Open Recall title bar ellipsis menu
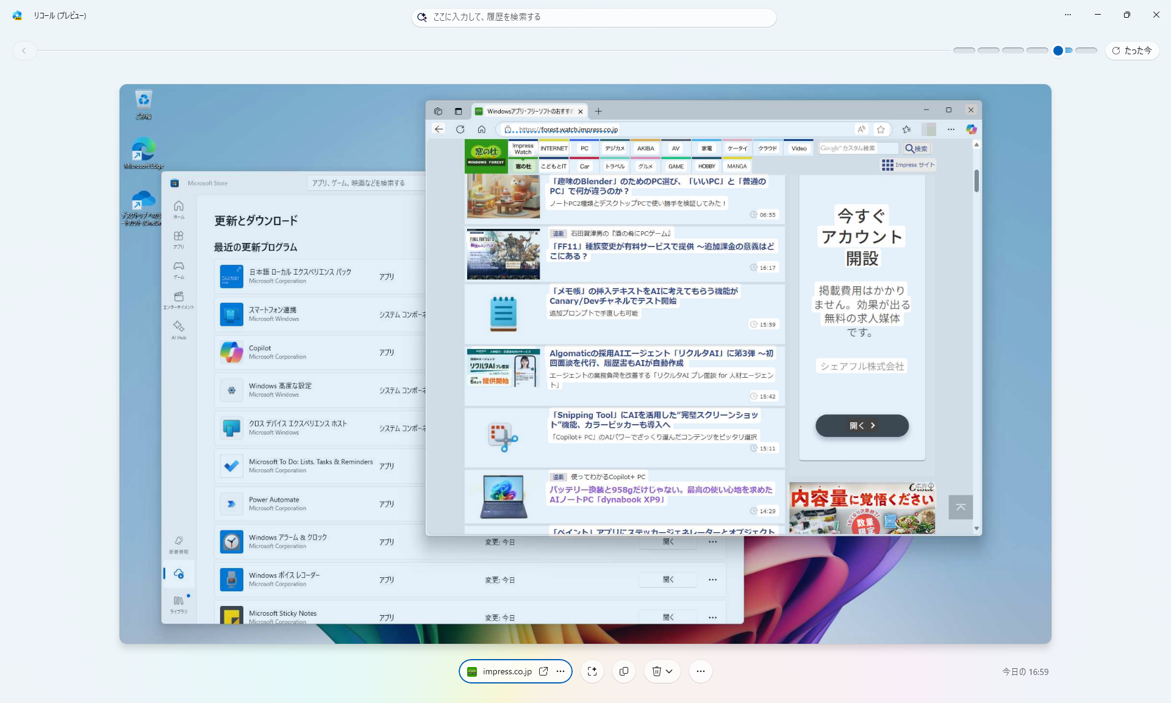The image size is (1171, 703). [x=1068, y=15]
